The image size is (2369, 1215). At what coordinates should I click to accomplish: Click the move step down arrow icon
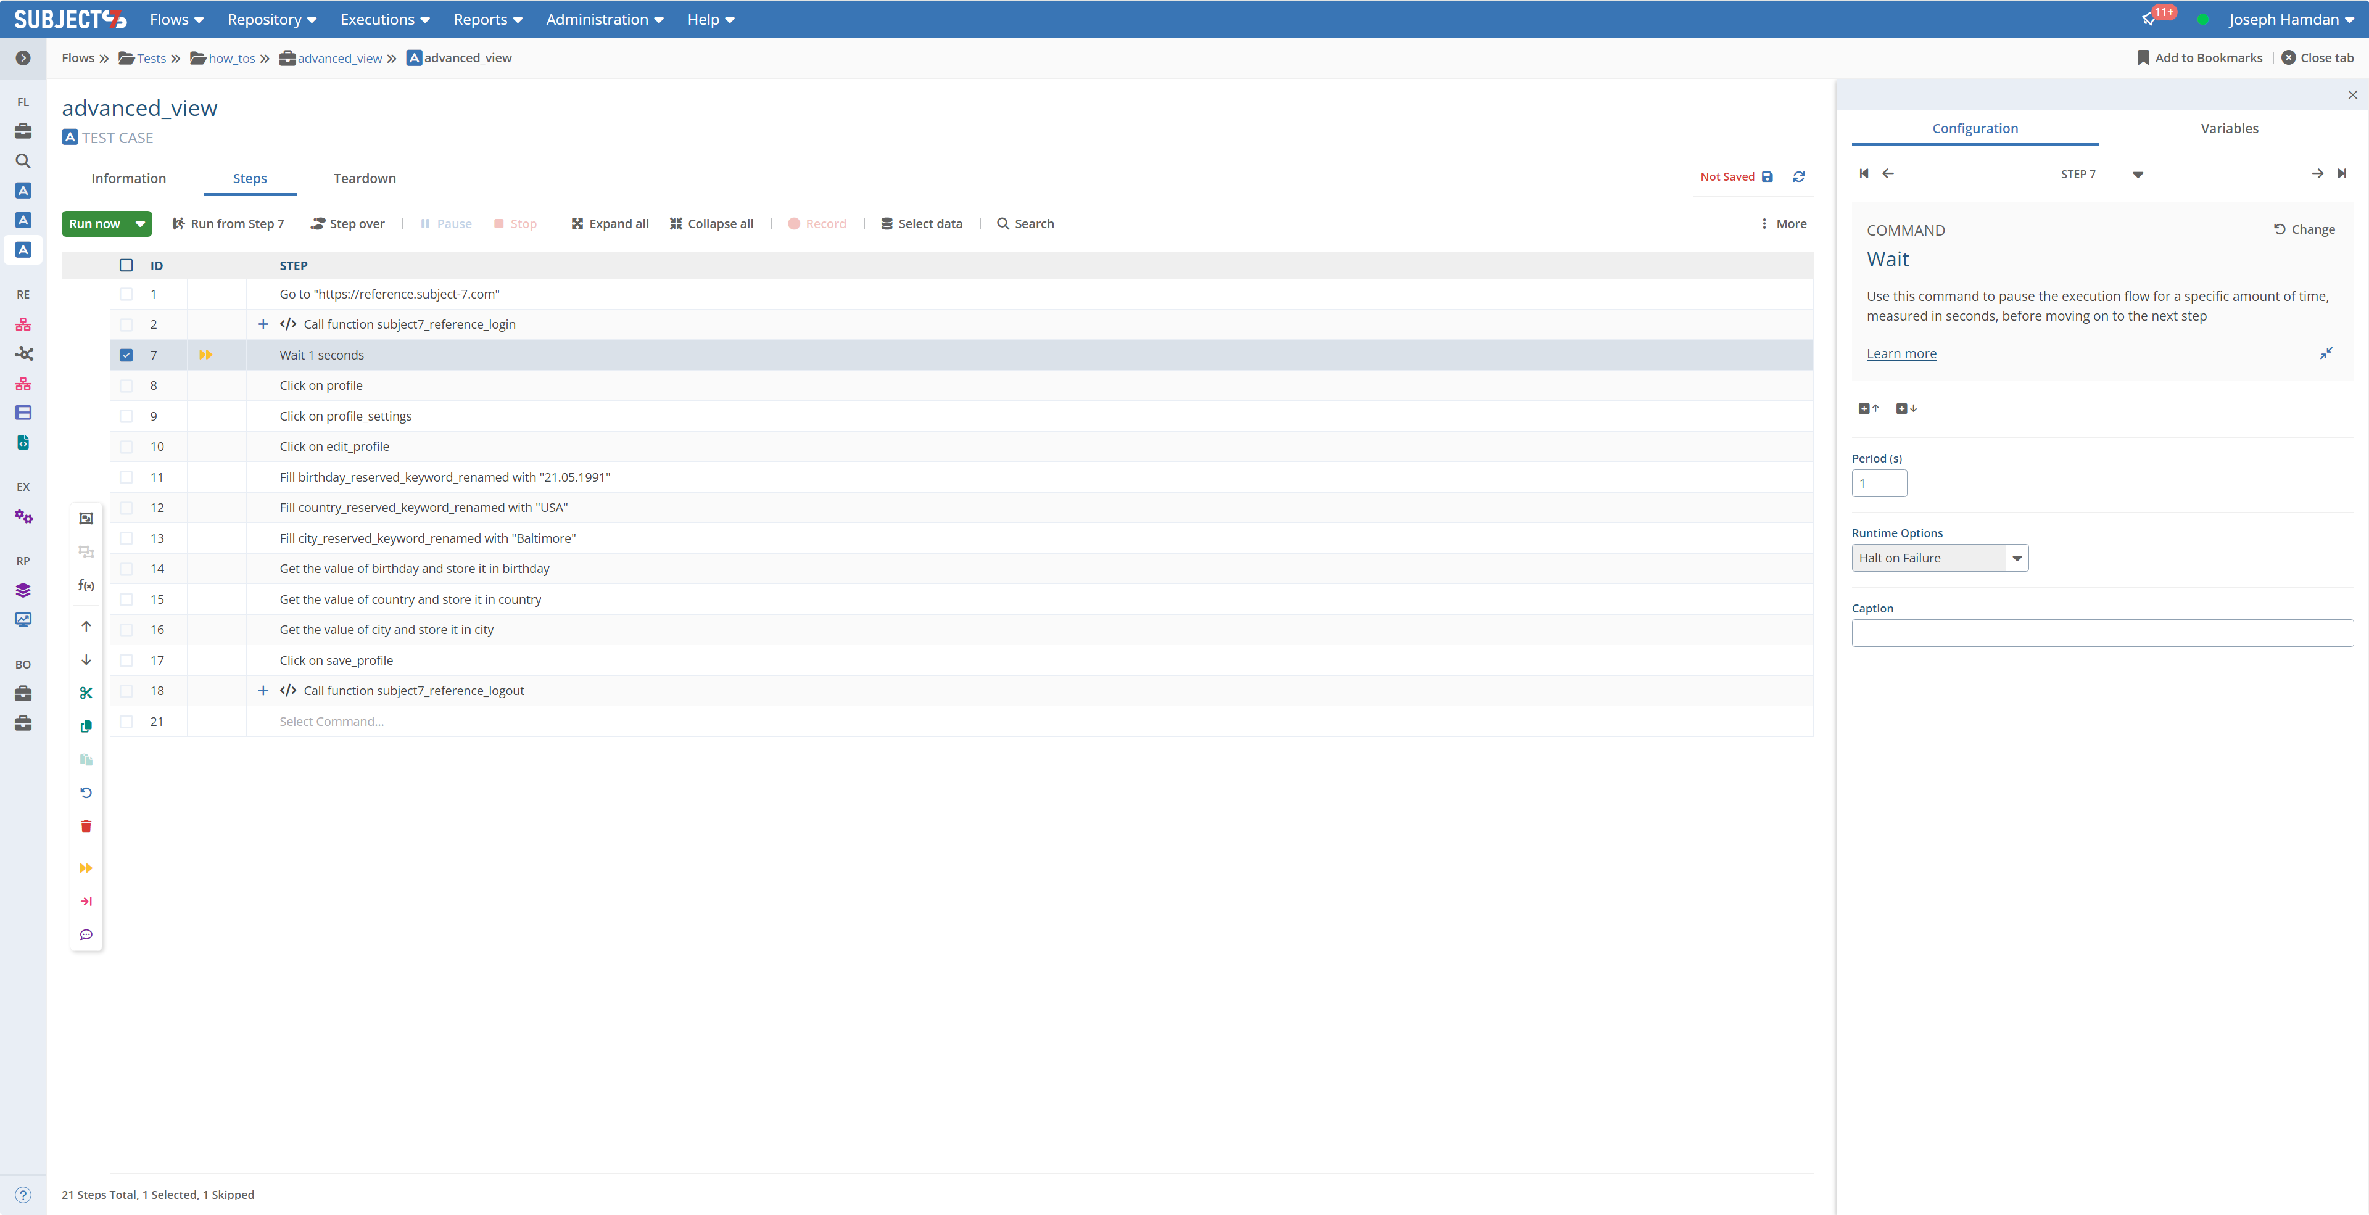pyautogui.click(x=86, y=660)
